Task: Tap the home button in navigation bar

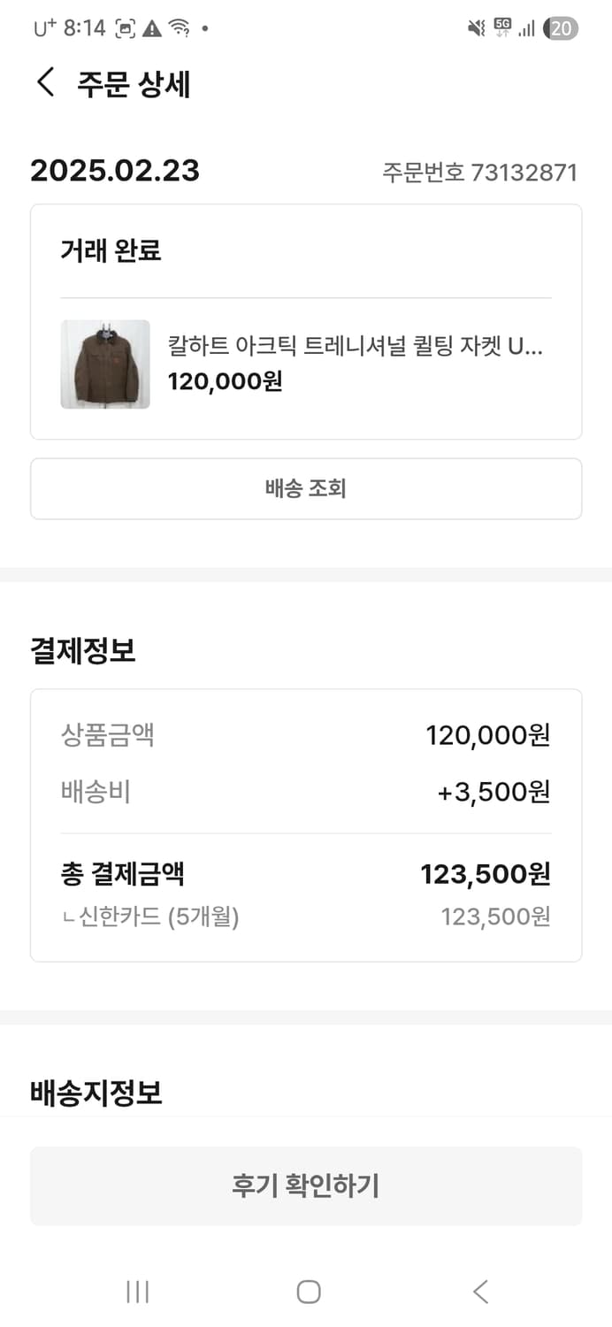Action: click(x=308, y=1292)
